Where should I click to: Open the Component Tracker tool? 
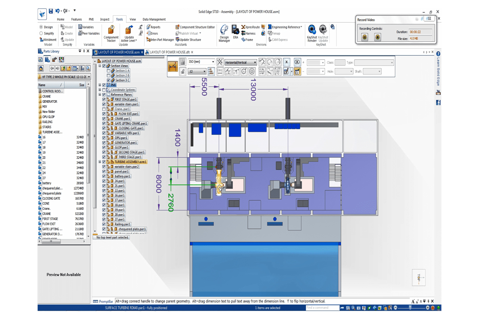[x=111, y=33]
